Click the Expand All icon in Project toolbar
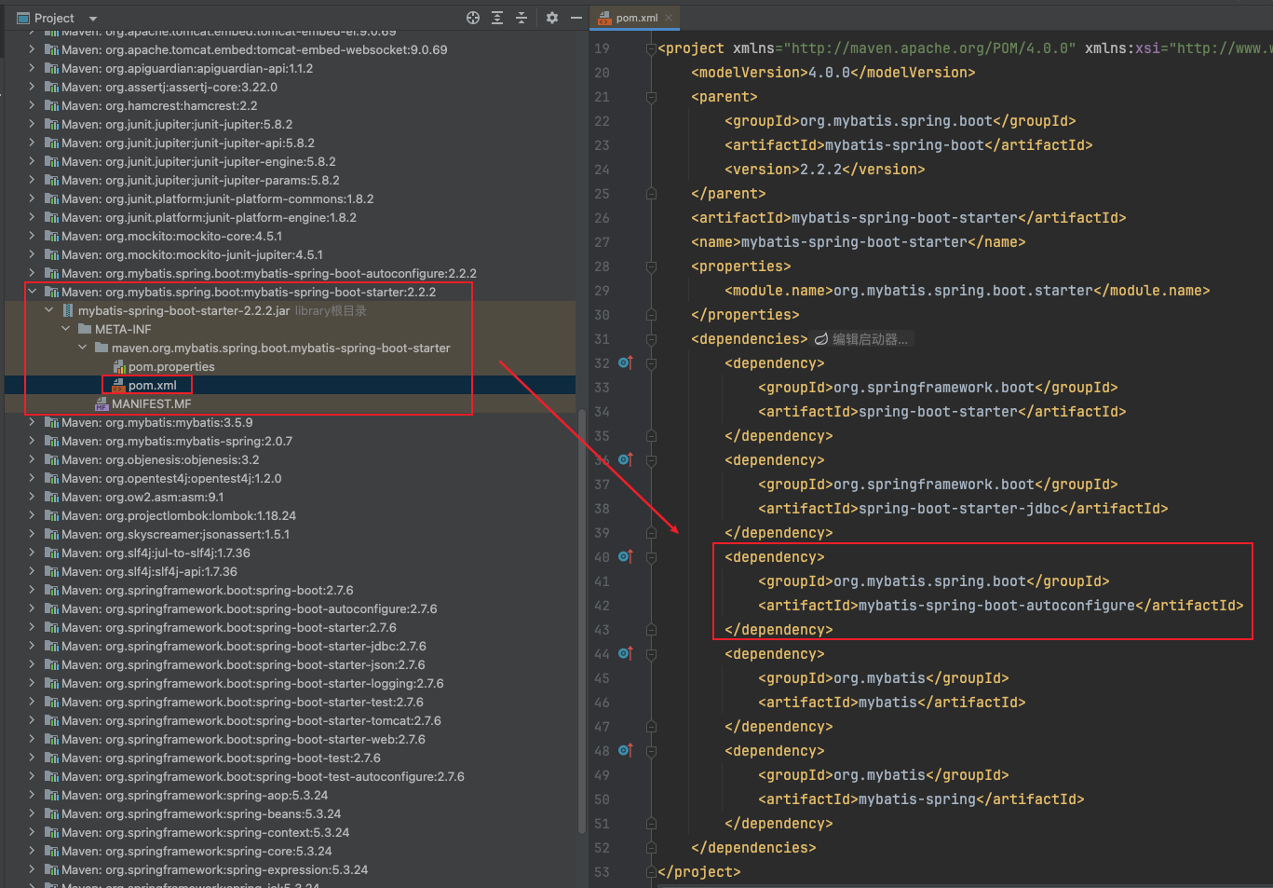Screen dimensions: 1273x888 point(497,18)
